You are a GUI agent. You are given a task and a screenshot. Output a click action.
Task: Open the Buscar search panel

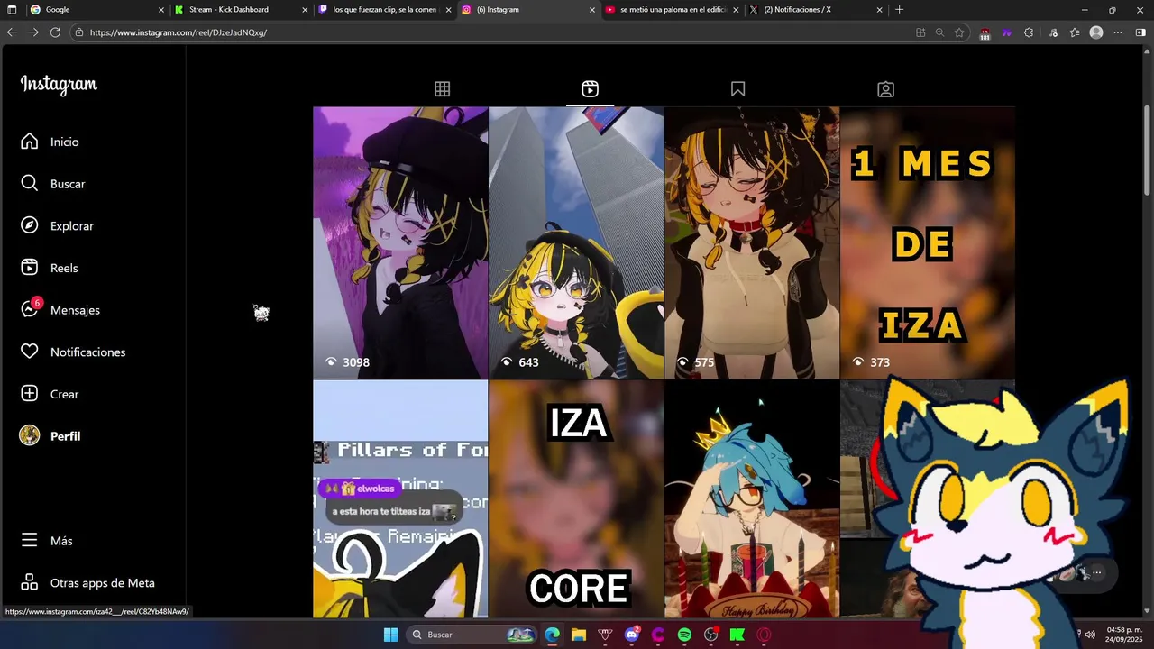tap(53, 184)
